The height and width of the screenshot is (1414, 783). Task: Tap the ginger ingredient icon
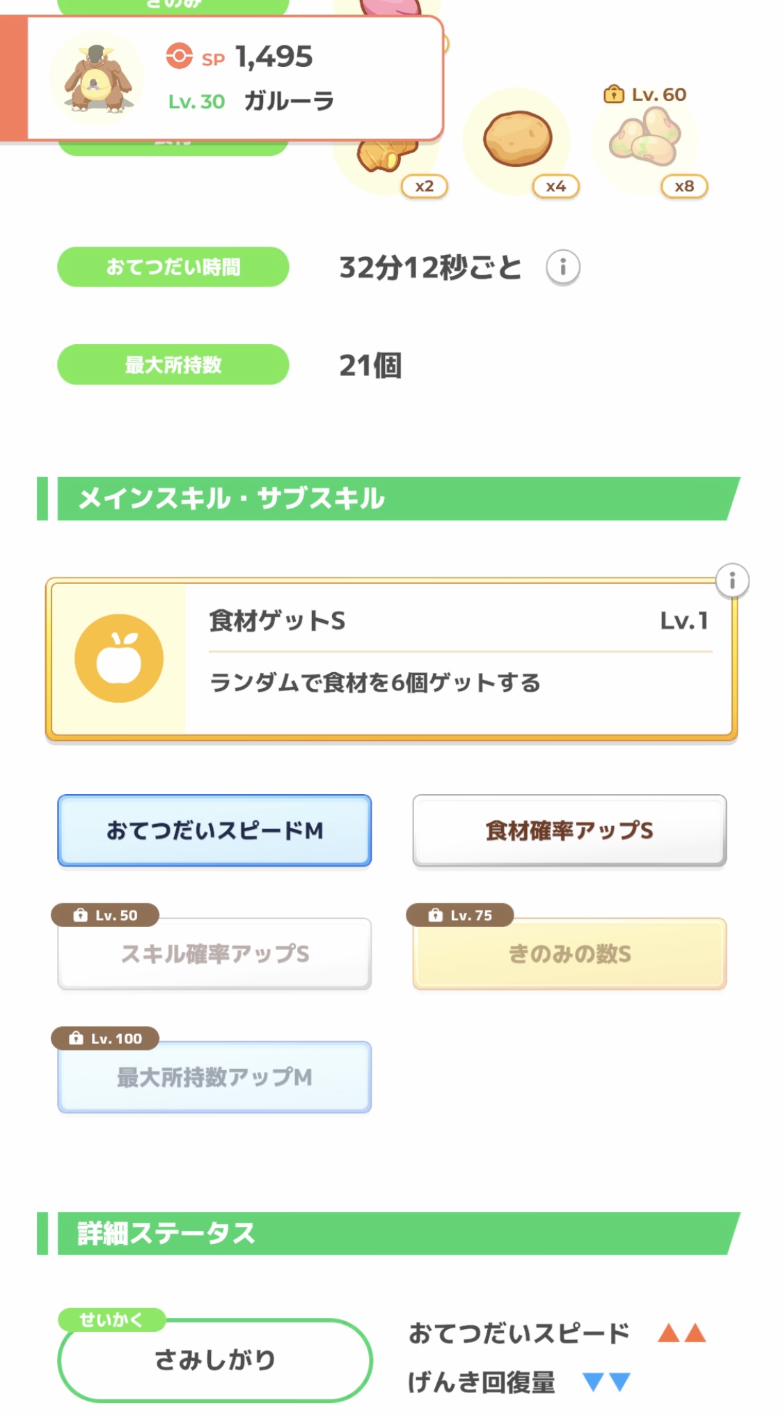[386, 157]
